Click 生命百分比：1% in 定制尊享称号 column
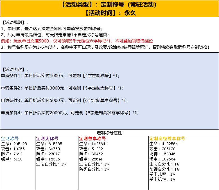This screenshot has height=190, width=219. [x=94, y=164]
